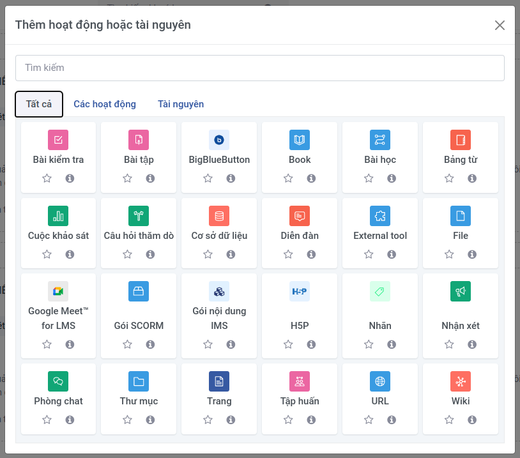This screenshot has width=520, height=458.
Task: Show info for Bài học
Action: [x=392, y=178]
